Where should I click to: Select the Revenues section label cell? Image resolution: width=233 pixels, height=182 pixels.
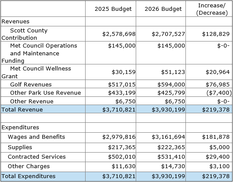coord(16,21)
